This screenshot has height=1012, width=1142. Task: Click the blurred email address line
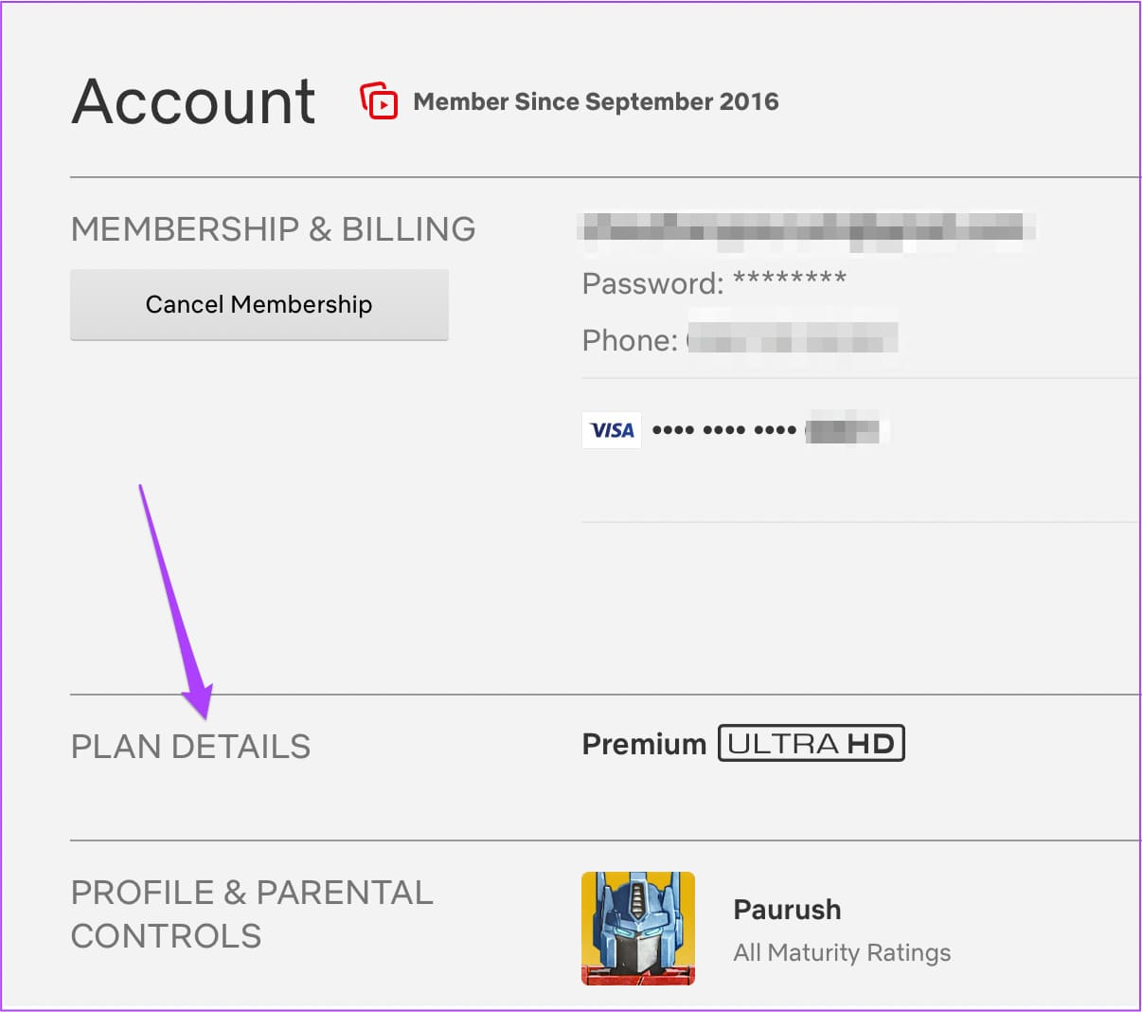pos(807,230)
